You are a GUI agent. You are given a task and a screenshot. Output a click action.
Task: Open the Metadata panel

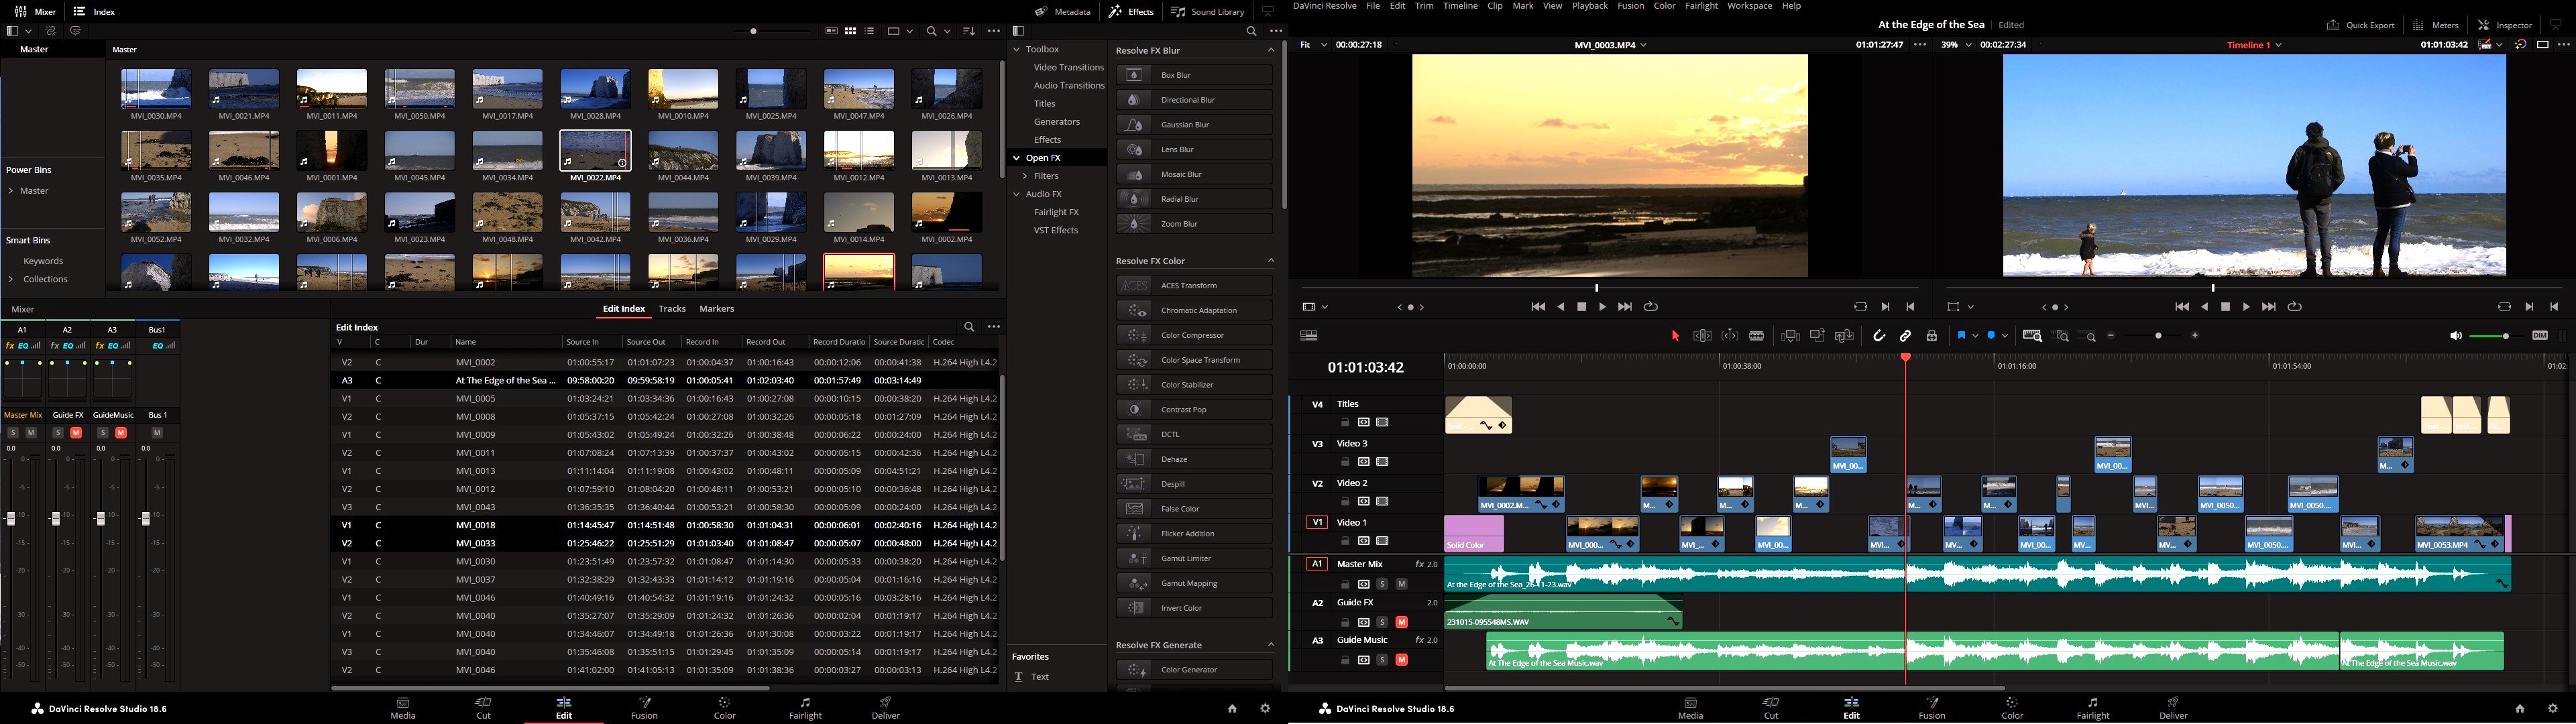[1063, 12]
